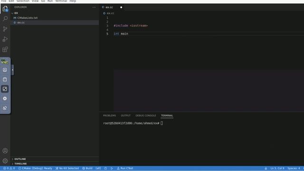Open the Selection menu

[23, 1]
